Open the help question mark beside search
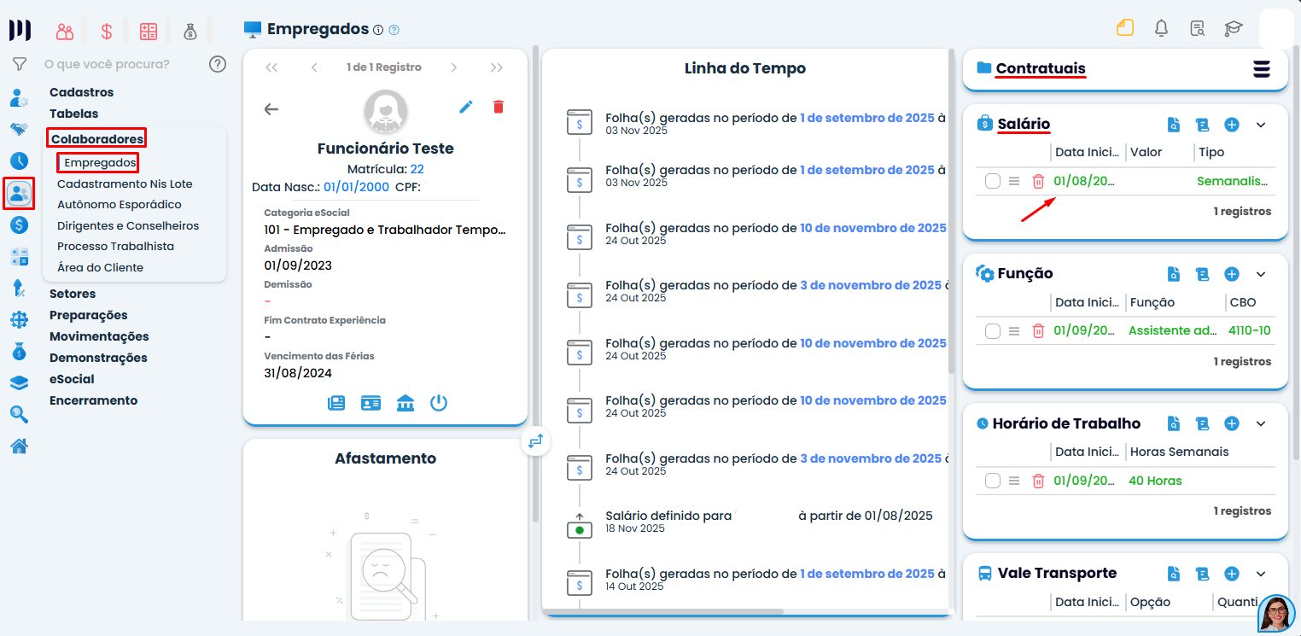The image size is (1301, 636). [x=218, y=64]
